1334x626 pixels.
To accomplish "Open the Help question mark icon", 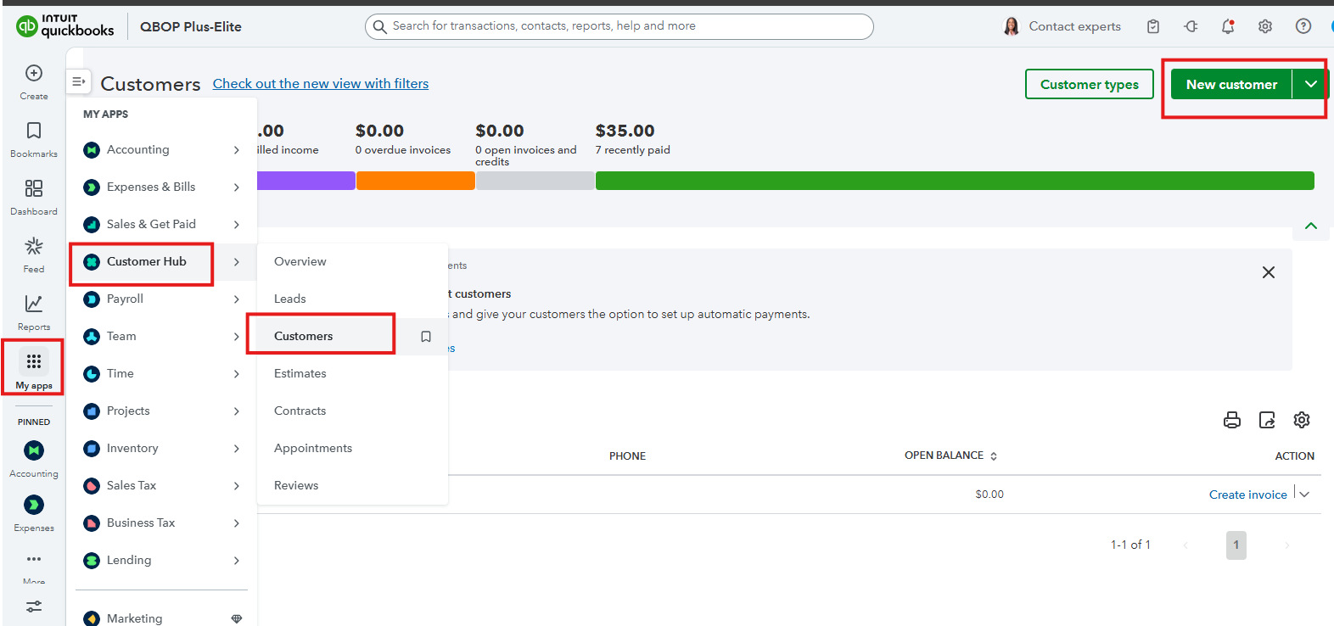I will 1303,26.
